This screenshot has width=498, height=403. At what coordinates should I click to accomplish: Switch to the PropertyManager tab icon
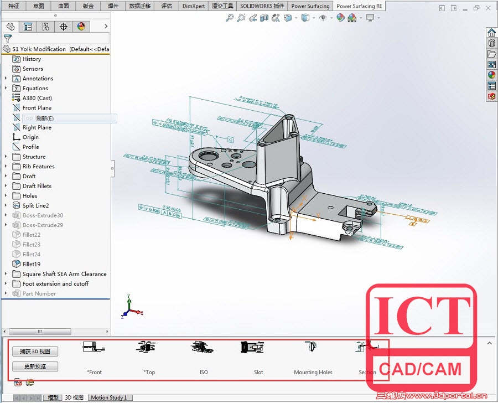[x=28, y=27]
